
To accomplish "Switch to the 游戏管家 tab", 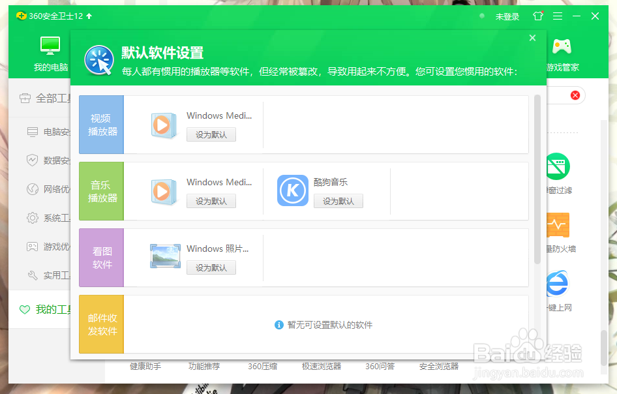I will (562, 55).
